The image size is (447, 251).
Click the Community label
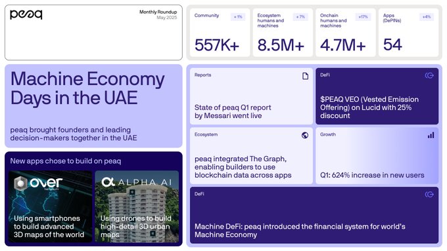tap(206, 16)
